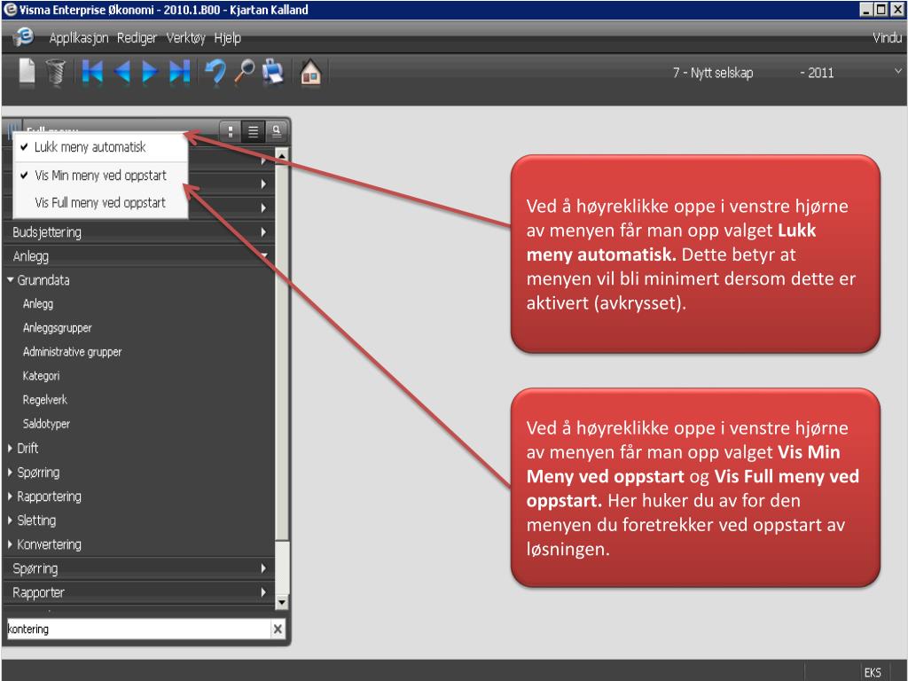Collapse the Anlegg menu section header

139,256
